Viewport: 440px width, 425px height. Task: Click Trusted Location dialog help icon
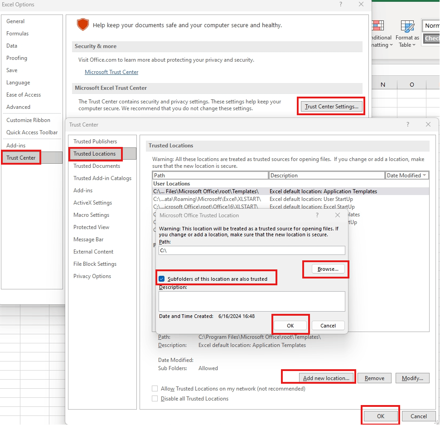[317, 215]
